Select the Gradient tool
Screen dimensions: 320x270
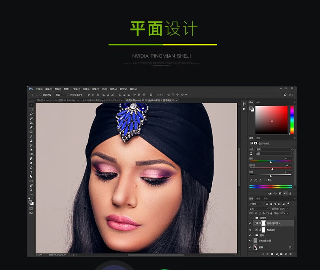point(31,154)
